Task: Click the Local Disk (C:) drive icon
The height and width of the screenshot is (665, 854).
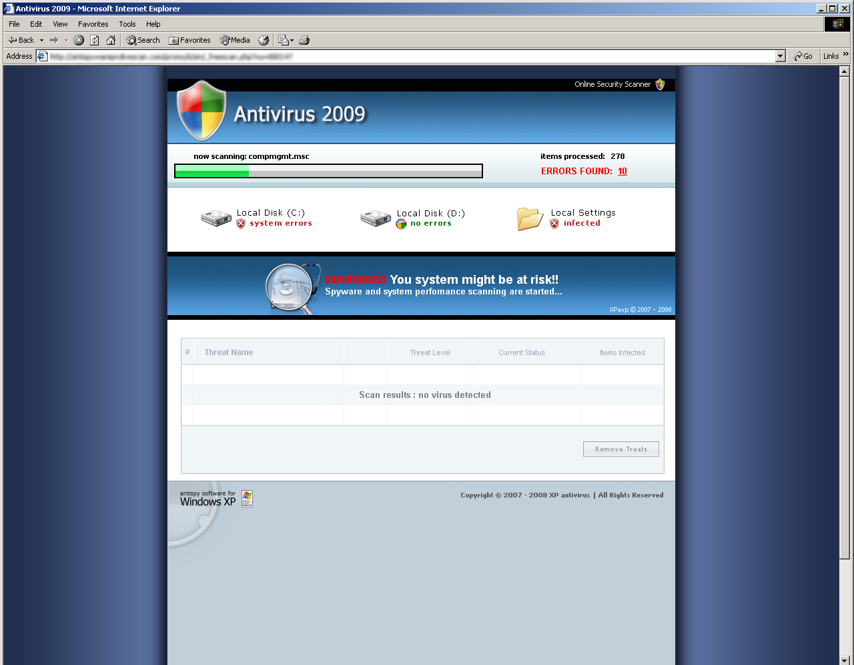Action: pos(216,218)
